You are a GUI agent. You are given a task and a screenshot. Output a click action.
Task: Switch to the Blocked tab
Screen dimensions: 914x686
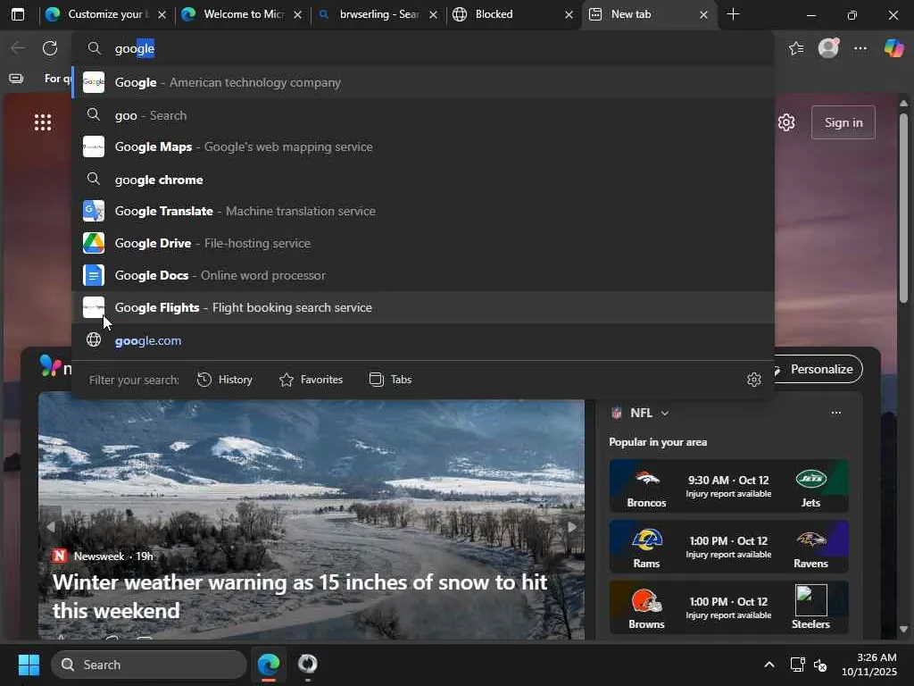513,14
